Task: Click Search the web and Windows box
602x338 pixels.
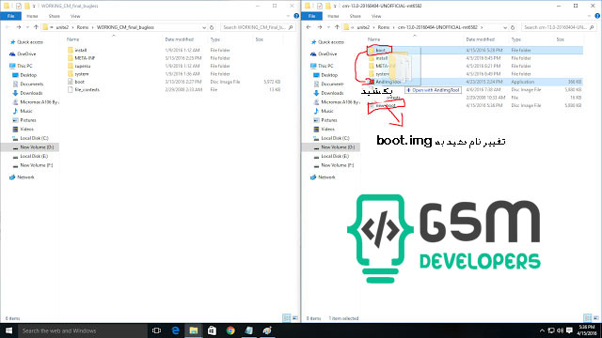Action: 83,330
